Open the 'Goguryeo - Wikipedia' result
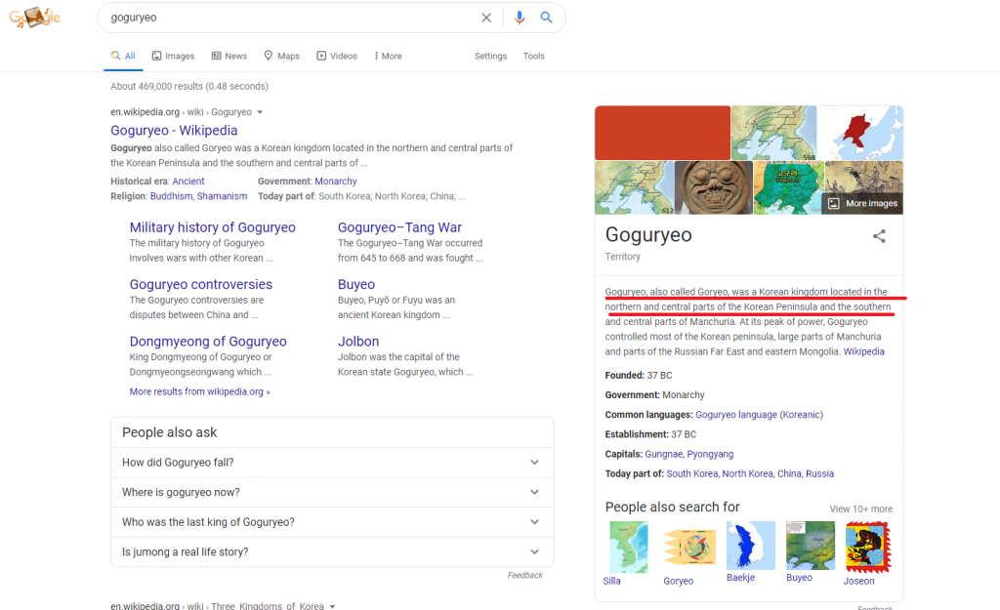Screen dimensions: 1000x610 tap(174, 131)
